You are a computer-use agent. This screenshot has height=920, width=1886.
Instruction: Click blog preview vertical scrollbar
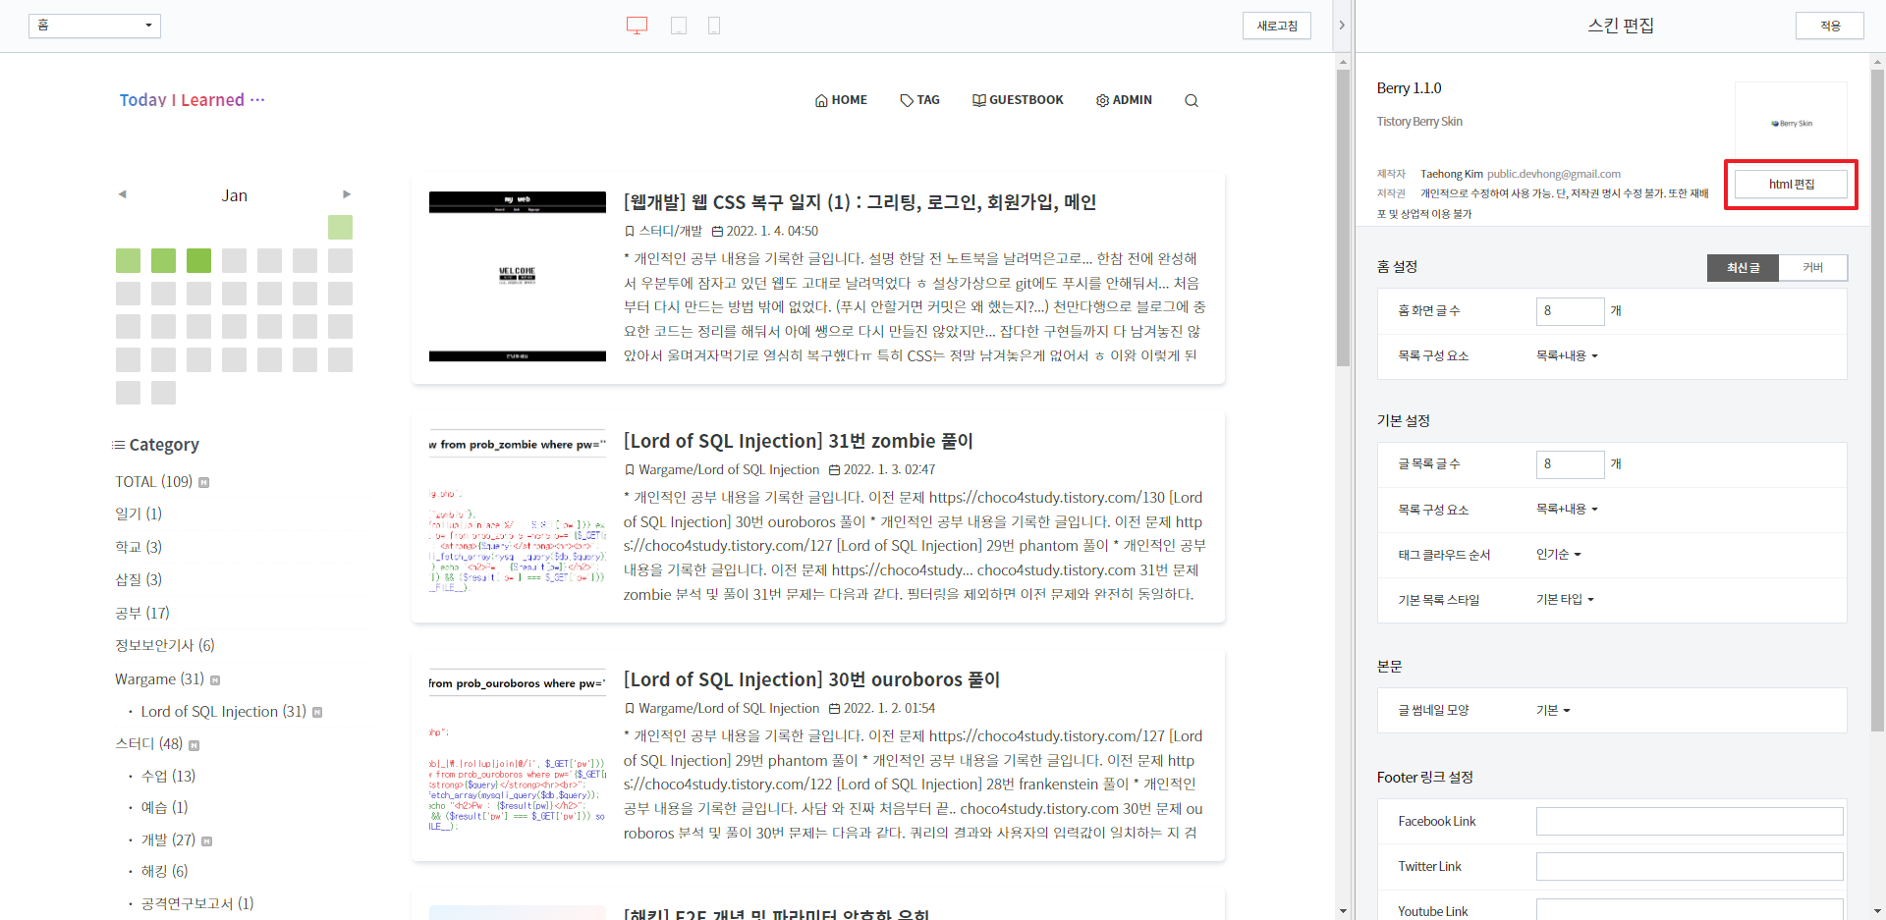[1343, 218]
